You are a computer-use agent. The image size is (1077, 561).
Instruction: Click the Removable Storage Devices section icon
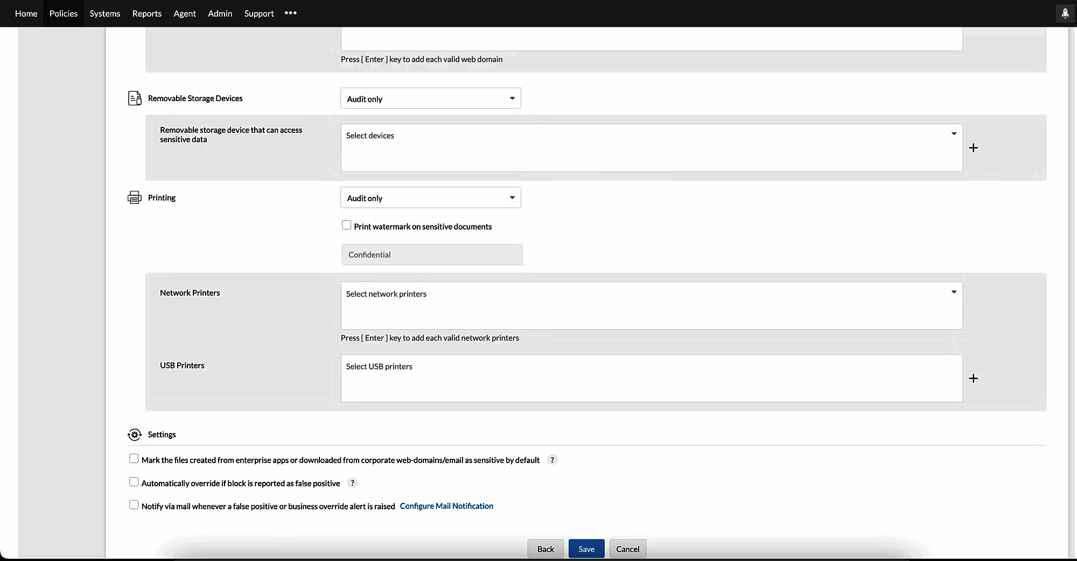[x=135, y=98]
